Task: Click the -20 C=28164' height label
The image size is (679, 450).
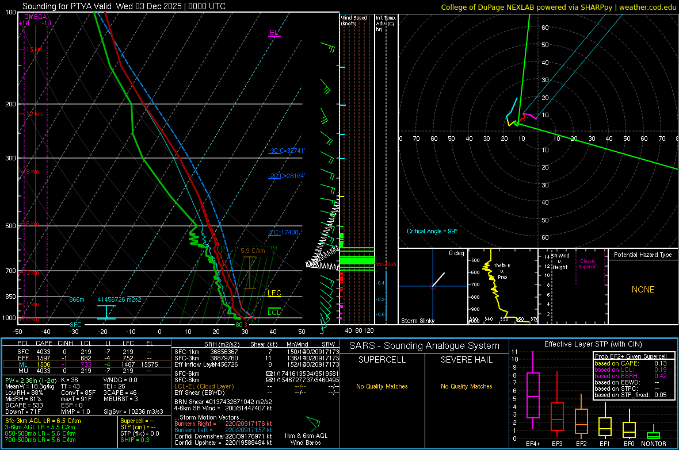Action: pos(287,176)
